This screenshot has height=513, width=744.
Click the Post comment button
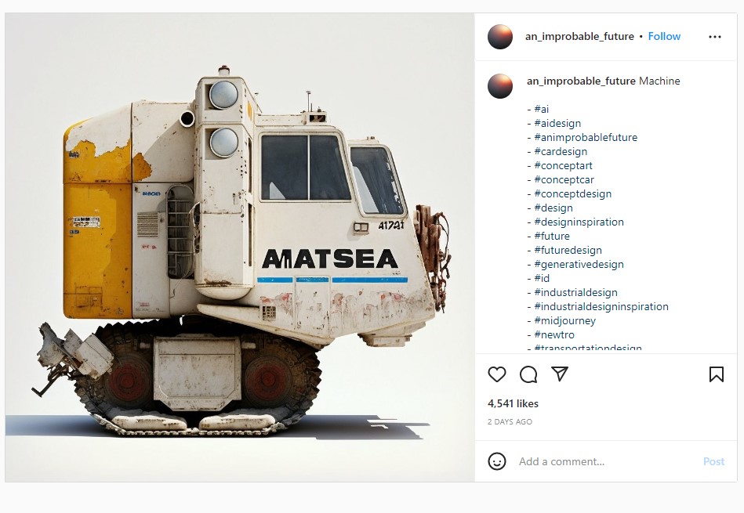pos(713,461)
